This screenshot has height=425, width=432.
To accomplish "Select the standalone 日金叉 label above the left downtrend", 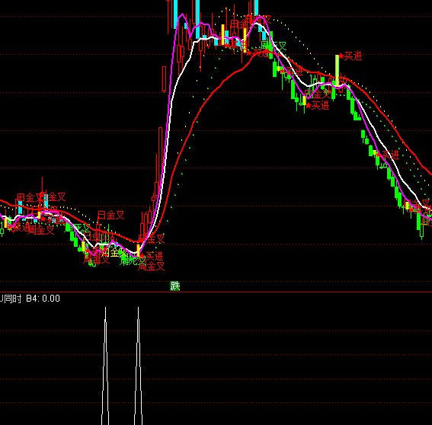I will pos(110,215).
